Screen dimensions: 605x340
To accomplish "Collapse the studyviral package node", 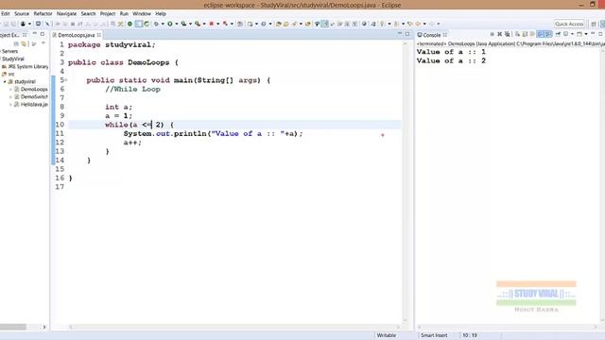I will pyautogui.click(x=5, y=82).
